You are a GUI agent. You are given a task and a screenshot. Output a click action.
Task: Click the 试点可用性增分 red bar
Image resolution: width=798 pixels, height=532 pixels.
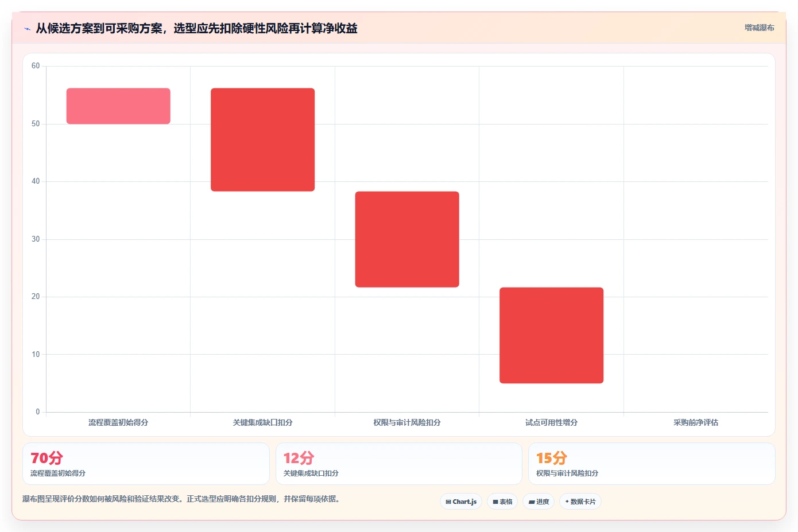tap(551, 335)
